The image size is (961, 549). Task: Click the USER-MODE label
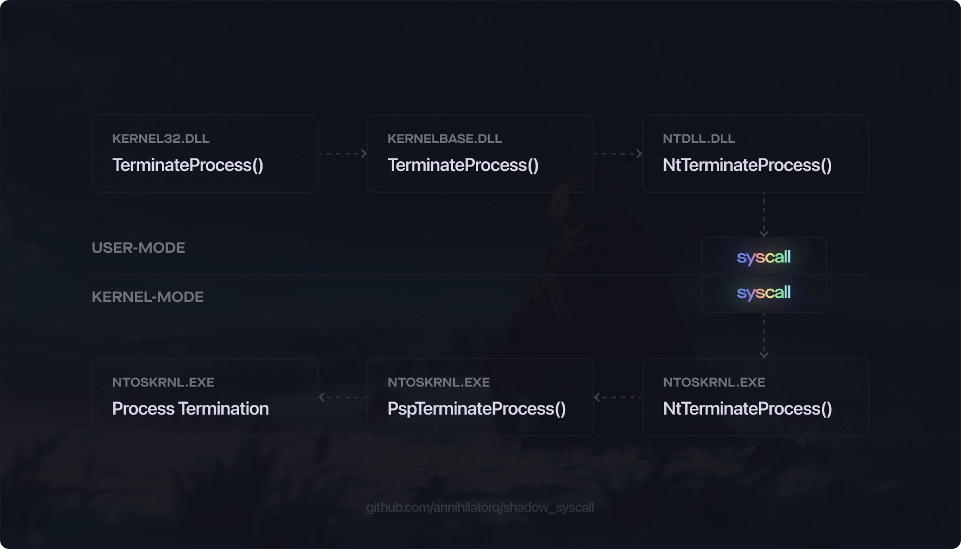[x=138, y=248]
